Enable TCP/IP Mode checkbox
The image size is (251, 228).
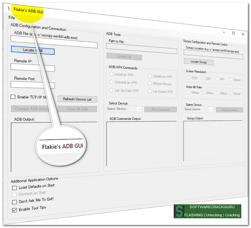coord(13,97)
